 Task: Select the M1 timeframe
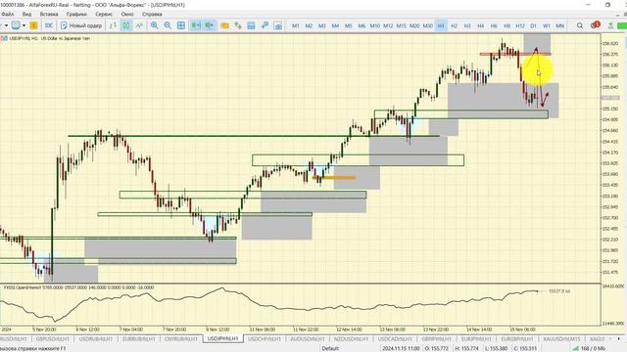(296, 25)
